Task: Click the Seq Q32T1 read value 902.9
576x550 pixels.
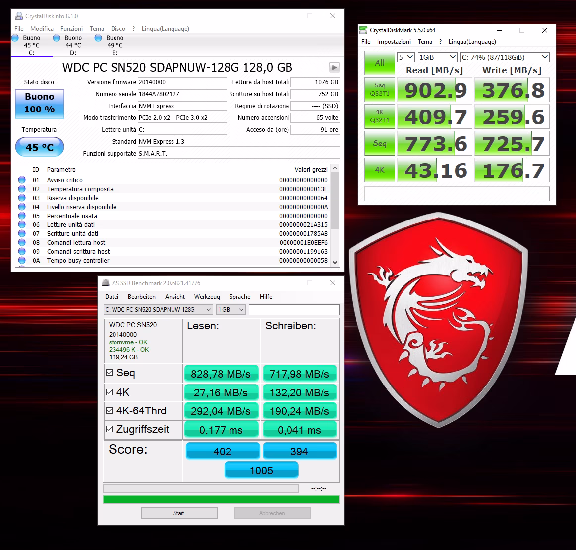Action: click(x=434, y=90)
